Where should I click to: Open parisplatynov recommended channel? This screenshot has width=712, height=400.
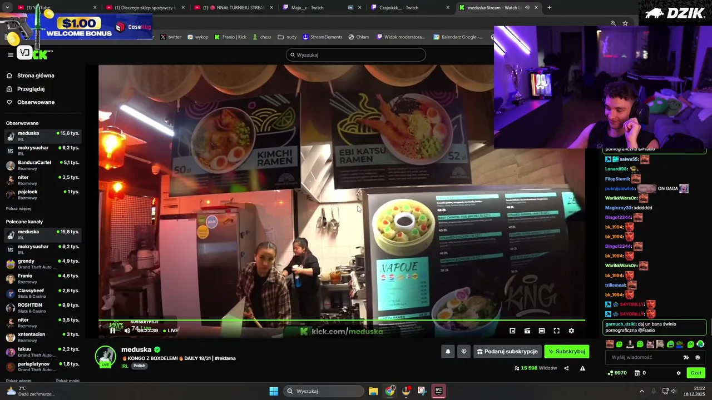43,367
